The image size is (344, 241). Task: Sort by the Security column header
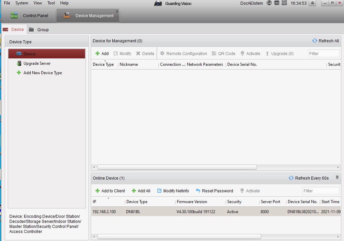(x=234, y=202)
